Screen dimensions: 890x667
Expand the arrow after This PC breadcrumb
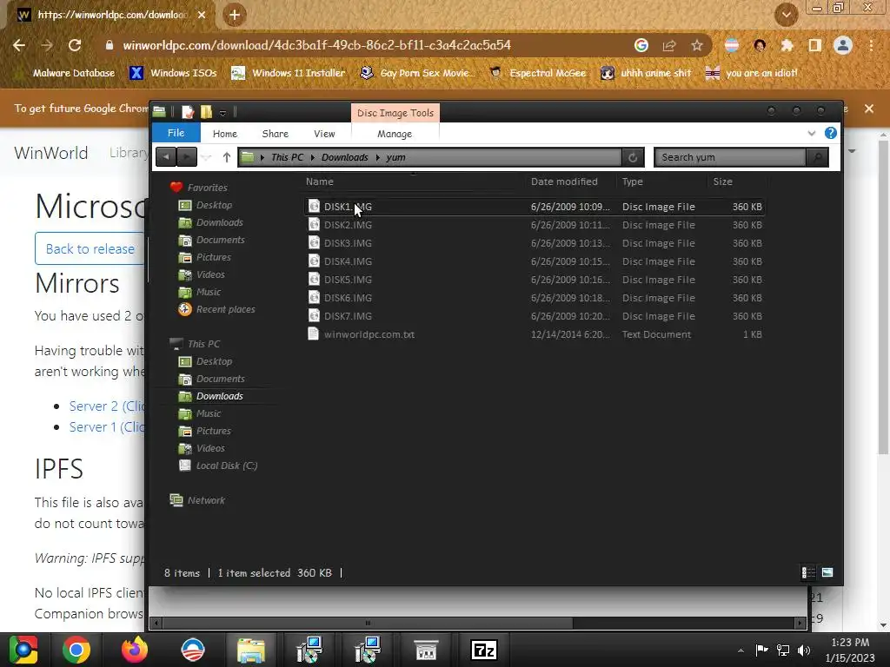(x=313, y=157)
